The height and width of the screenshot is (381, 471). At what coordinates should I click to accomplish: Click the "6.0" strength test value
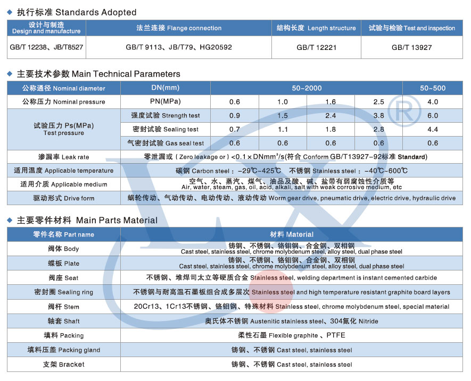pos(433,115)
